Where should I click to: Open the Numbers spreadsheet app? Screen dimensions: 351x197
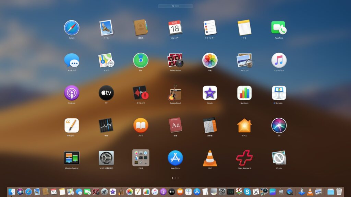coord(244,93)
